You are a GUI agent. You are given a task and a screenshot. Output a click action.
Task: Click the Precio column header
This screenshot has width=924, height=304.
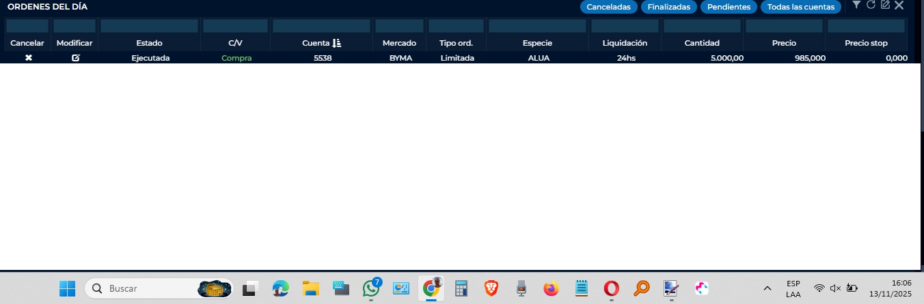pyautogui.click(x=784, y=43)
